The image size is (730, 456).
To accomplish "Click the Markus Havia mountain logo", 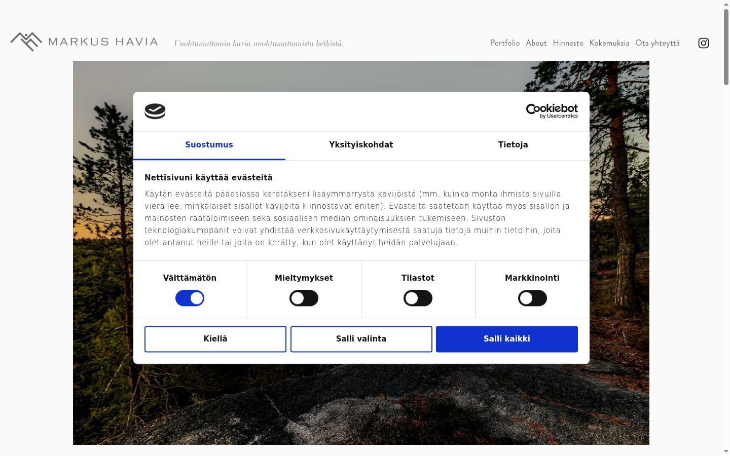I will pos(26,42).
